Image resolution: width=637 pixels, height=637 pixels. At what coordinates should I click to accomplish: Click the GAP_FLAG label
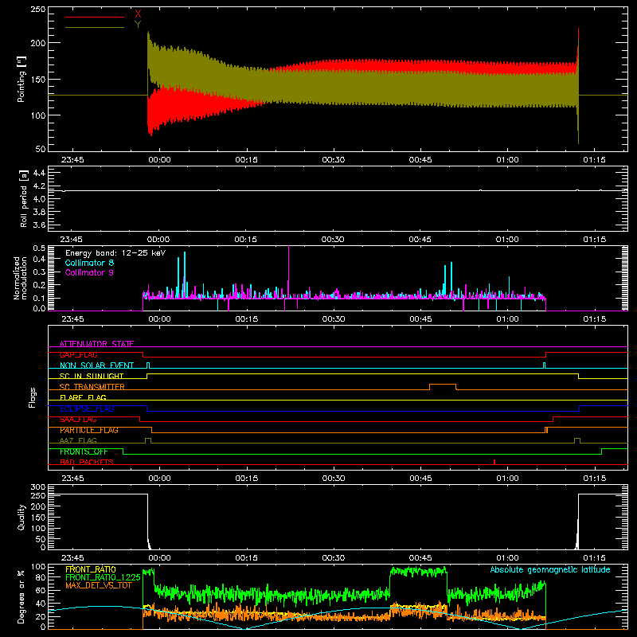coord(78,354)
